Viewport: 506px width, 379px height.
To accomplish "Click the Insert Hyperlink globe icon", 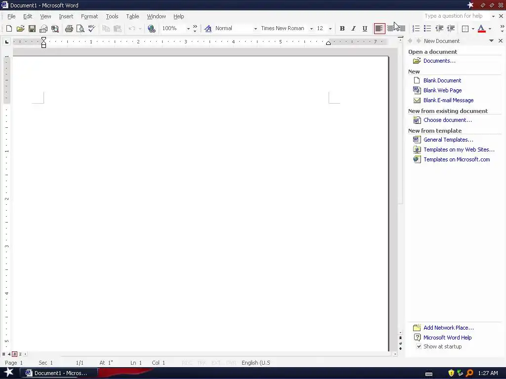I will (x=151, y=28).
